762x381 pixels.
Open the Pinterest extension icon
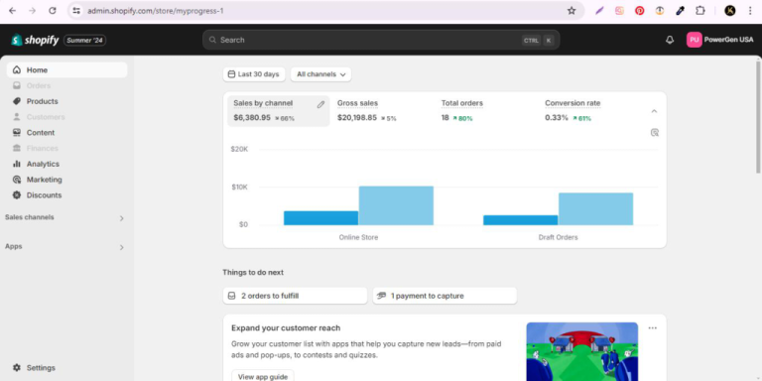(640, 11)
